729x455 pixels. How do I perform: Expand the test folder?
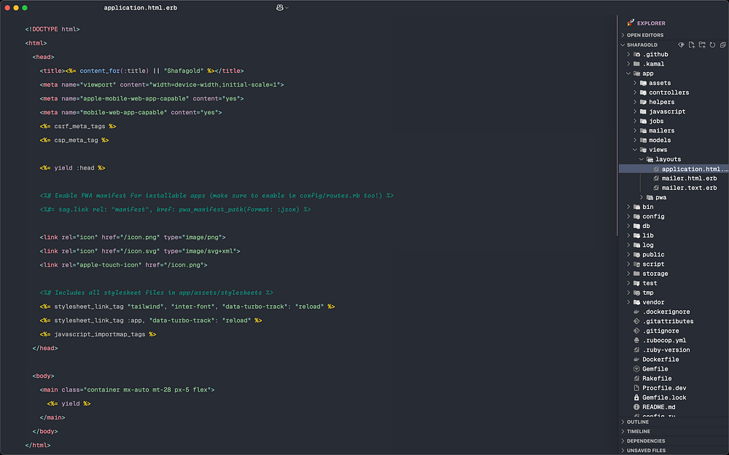628,283
